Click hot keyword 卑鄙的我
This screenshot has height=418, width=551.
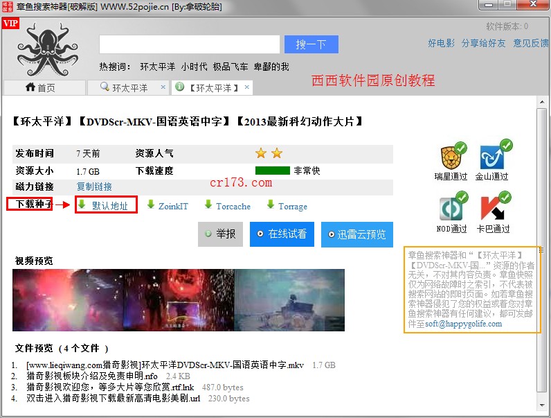[x=271, y=67]
